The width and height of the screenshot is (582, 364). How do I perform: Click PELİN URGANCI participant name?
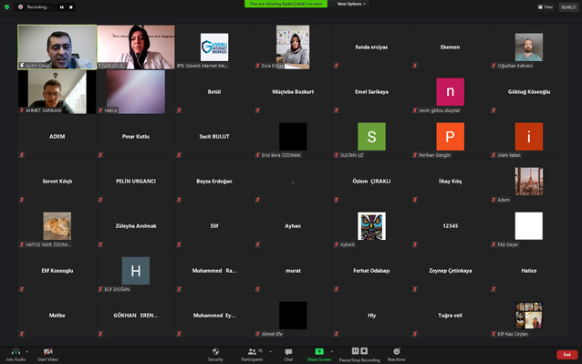136,181
